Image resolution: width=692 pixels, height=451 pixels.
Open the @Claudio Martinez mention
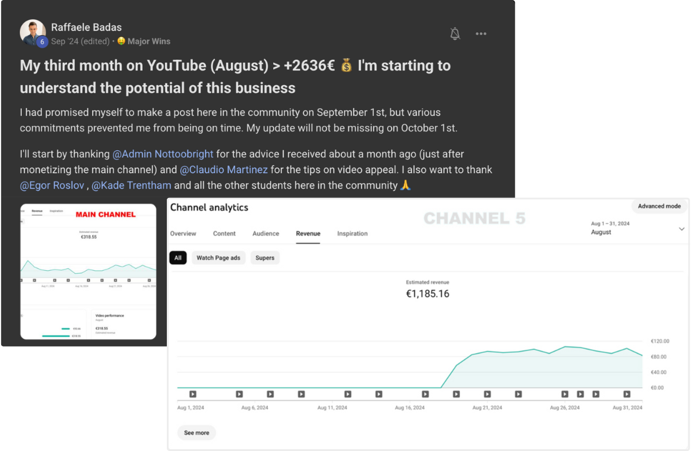coord(224,170)
